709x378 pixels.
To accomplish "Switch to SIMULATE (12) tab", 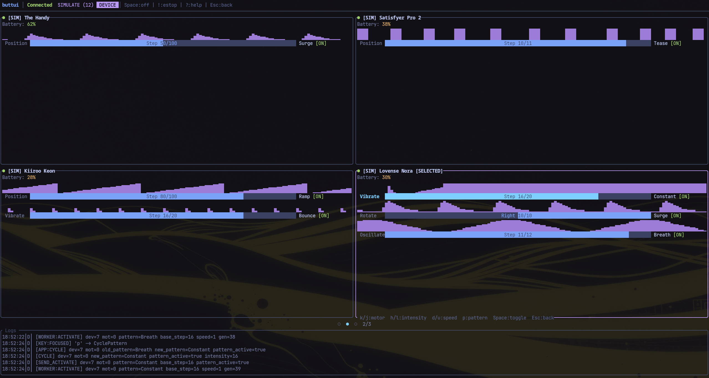I will 75,5.
